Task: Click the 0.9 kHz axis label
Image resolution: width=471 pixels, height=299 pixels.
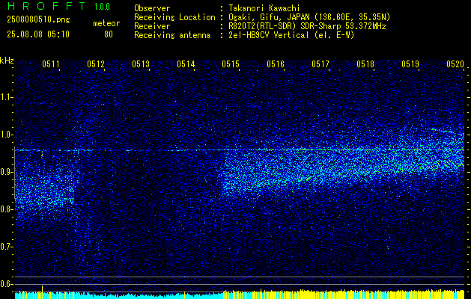Action: pyautogui.click(x=6, y=172)
